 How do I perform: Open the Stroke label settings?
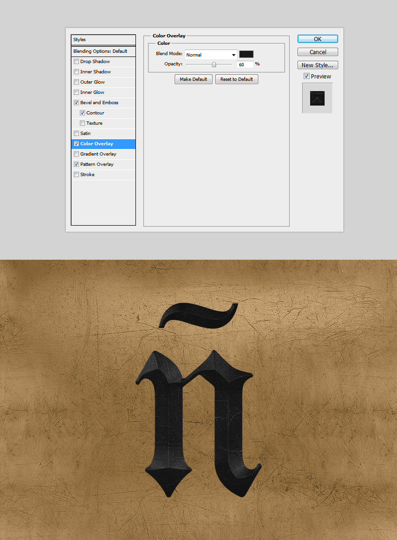87,175
